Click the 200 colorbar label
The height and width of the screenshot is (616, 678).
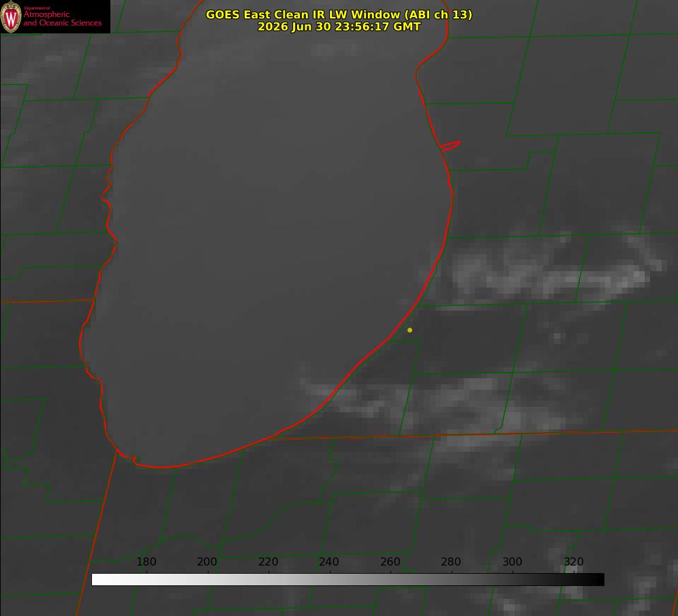point(207,561)
